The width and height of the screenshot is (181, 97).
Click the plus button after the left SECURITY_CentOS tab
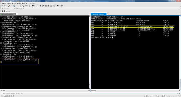[17, 14]
